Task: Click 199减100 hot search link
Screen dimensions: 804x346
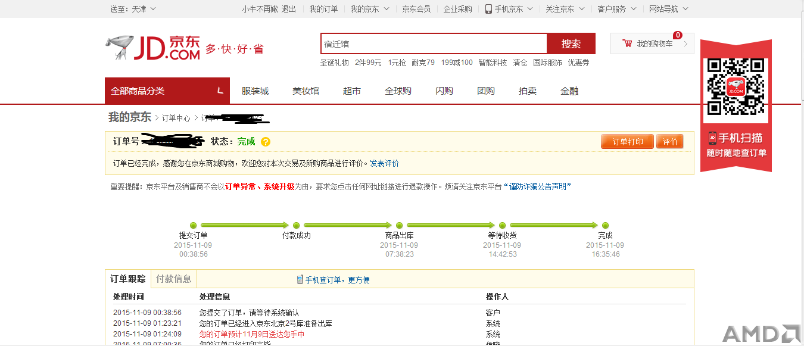Action: click(457, 63)
